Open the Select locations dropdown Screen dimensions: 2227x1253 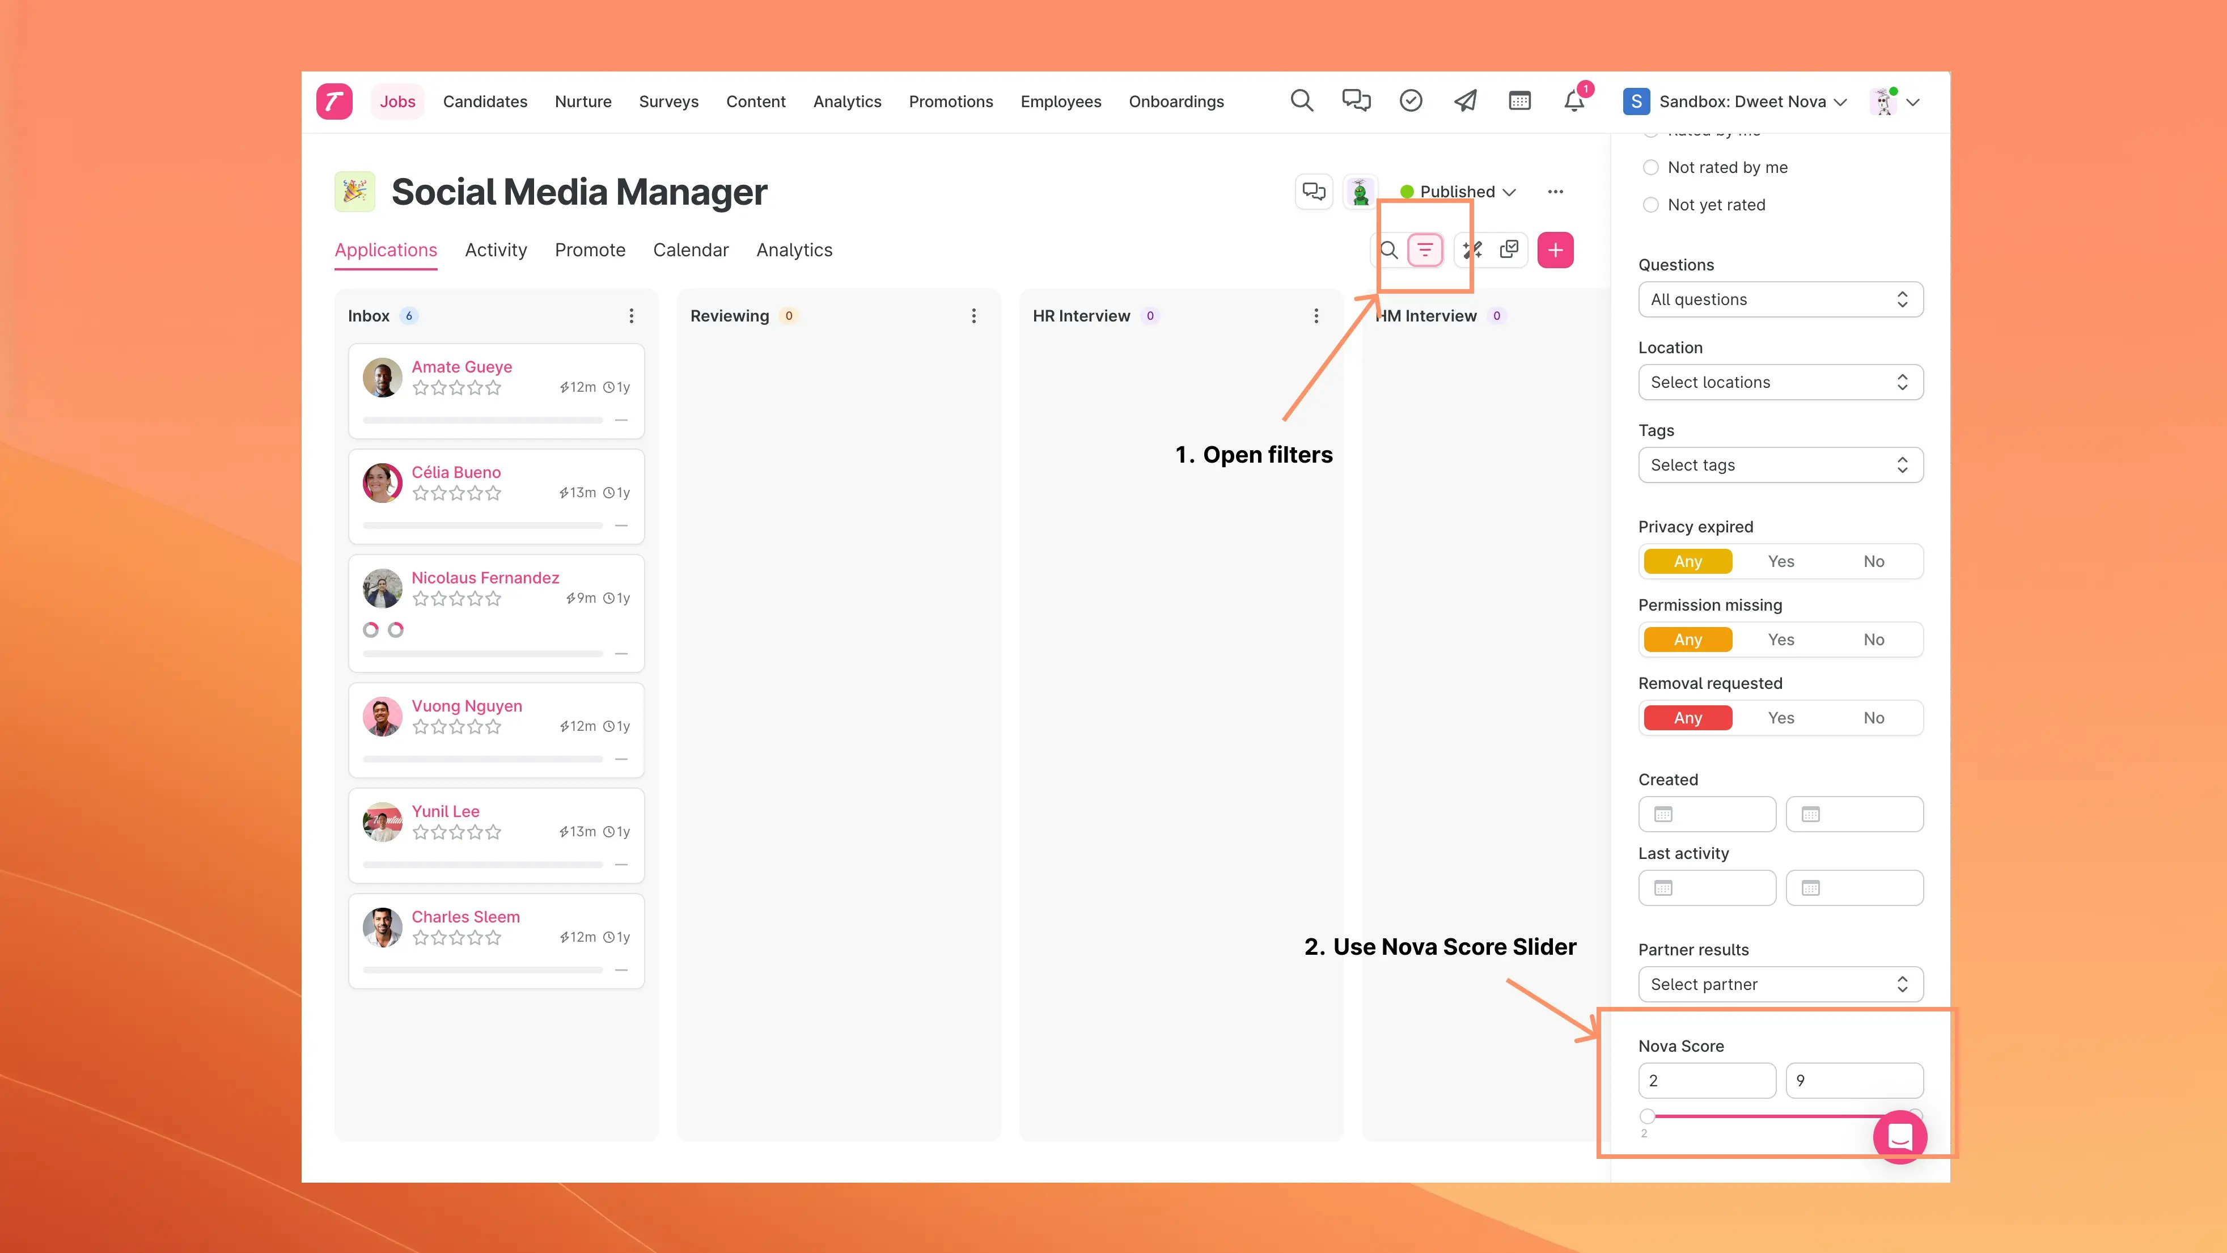[1780, 382]
